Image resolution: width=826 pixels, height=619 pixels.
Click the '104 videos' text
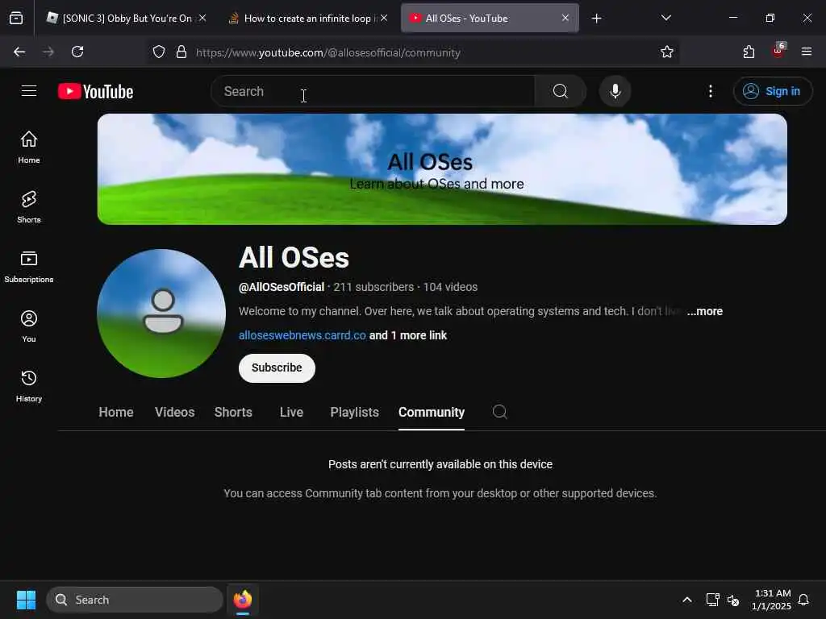coord(450,287)
